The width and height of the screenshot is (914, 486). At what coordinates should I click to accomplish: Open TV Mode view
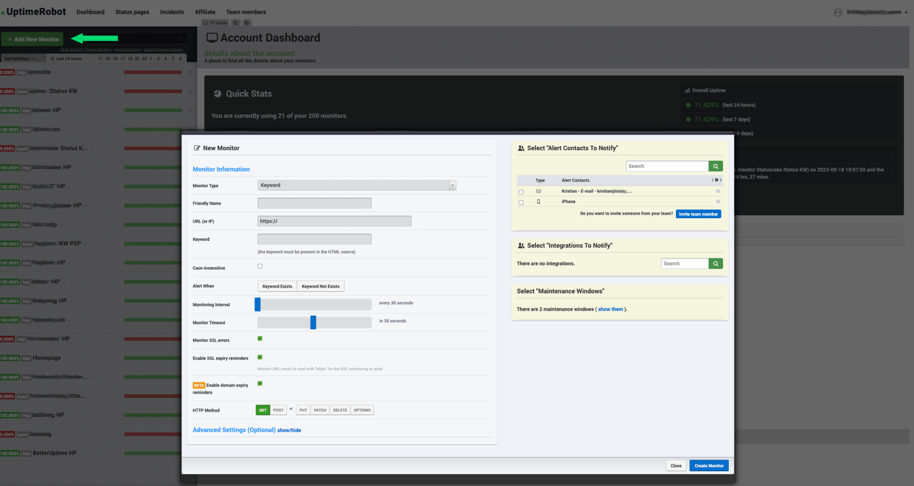pyautogui.click(x=215, y=22)
